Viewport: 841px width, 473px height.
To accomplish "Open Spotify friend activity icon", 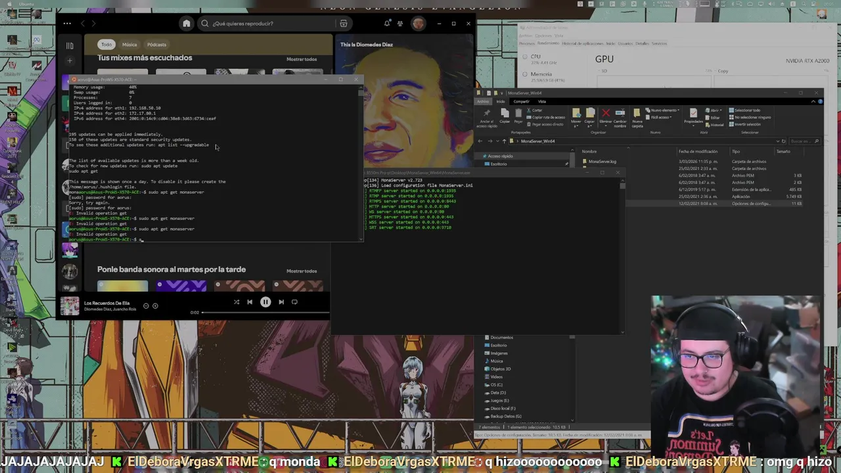I will 400,24.
